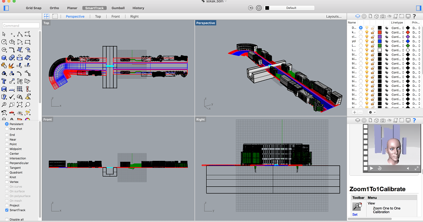Select the One shot radio button
This screenshot has height=222, width=423.
(7, 129)
